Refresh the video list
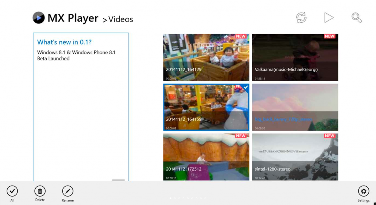 301,18
